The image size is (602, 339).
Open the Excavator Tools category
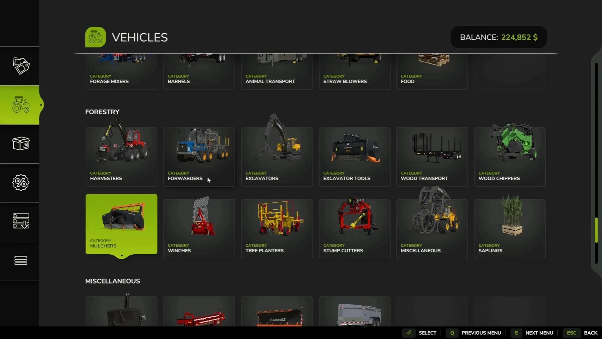[x=355, y=157]
